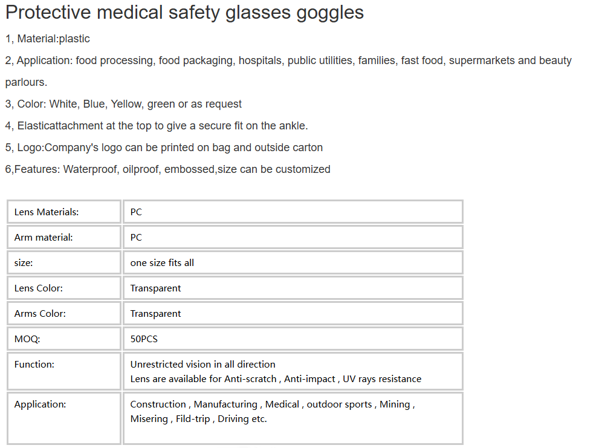This screenshot has width=602, height=448.
Task: Click the 'Misering, Fild-trip, Driving etc.' text
Action: click(198, 419)
